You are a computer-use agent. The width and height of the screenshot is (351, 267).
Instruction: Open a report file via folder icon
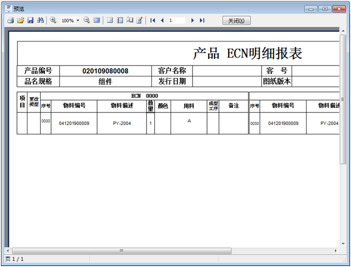(x=20, y=20)
